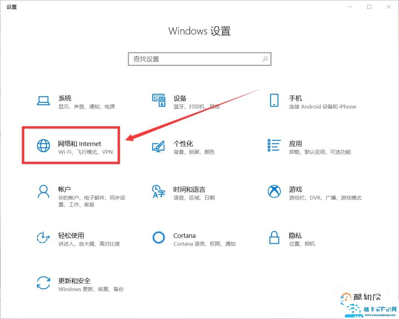Open the Cortana circle icon

tap(158, 237)
